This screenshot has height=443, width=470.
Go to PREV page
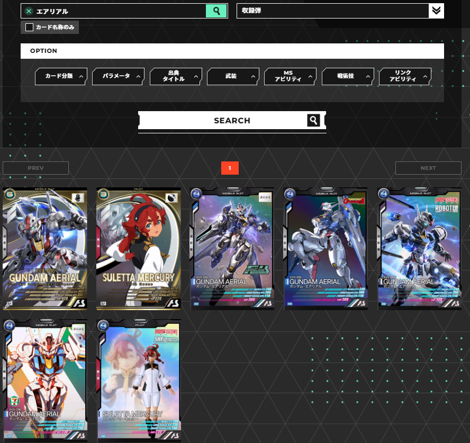pyautogui.click(x=35, y=168)
